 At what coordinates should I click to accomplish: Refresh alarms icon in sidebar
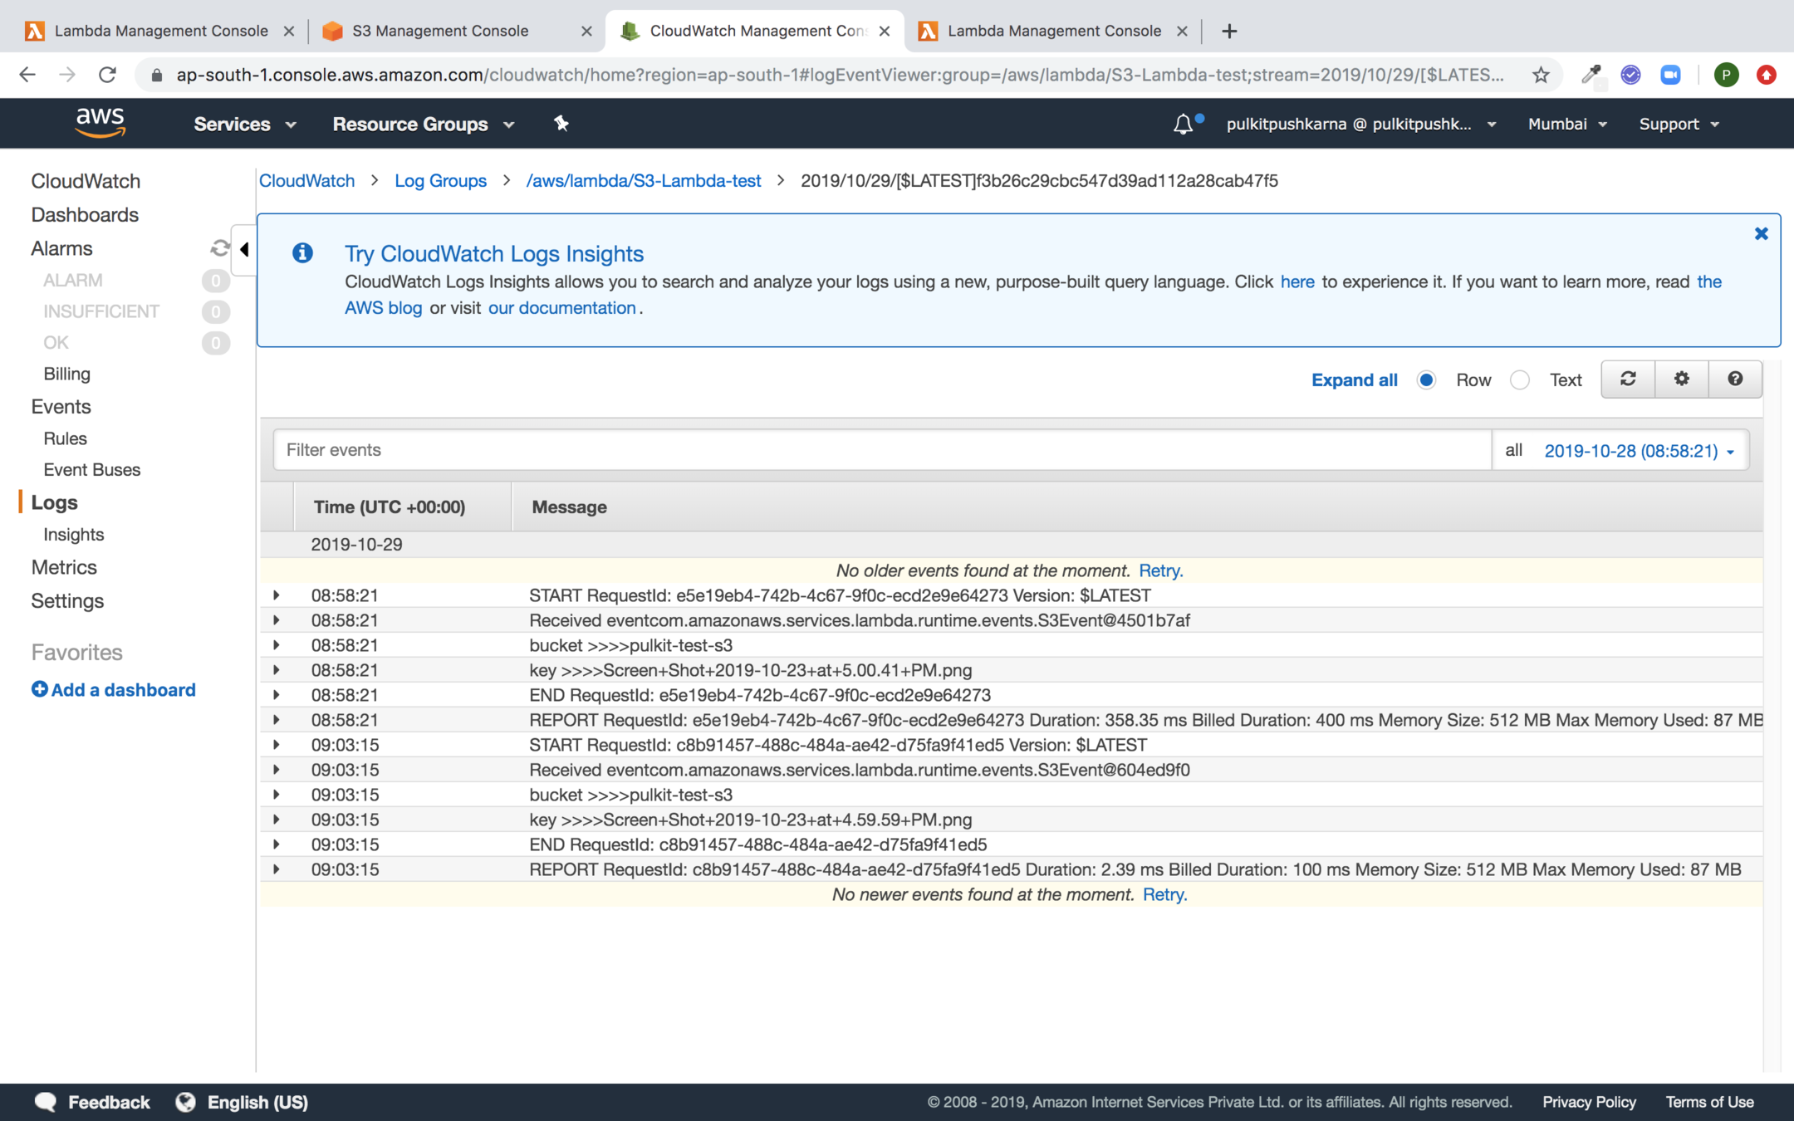pyautogui.click(x=219, y=248)
